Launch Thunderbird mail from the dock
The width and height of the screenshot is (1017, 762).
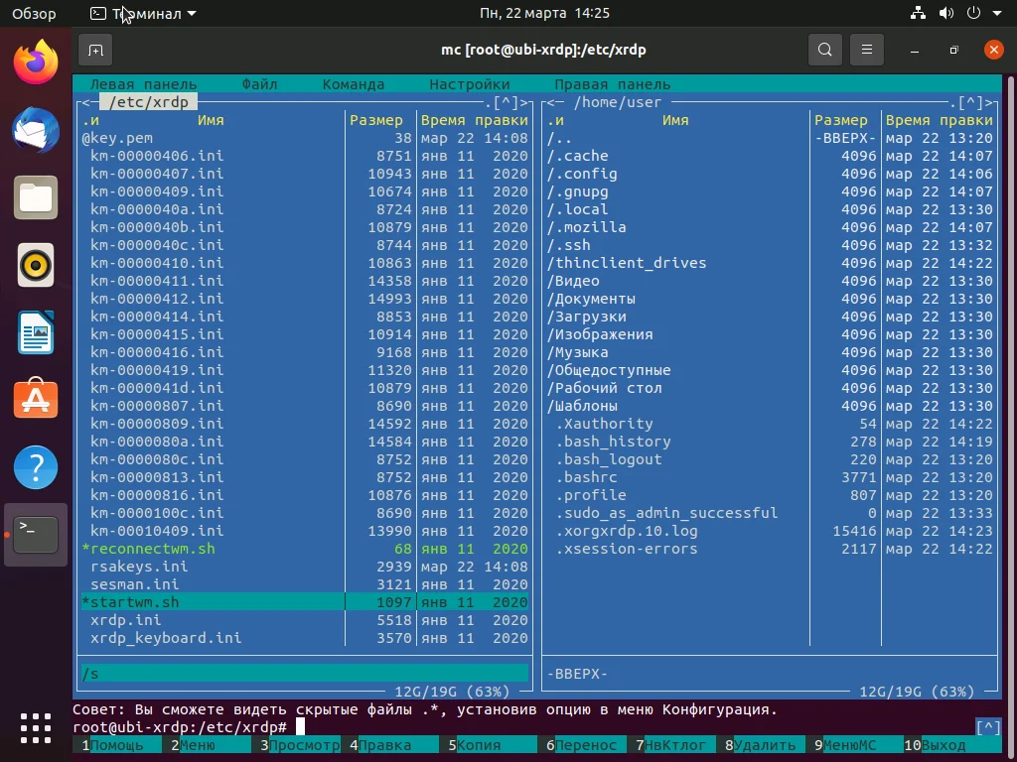(x=36, y=130)
